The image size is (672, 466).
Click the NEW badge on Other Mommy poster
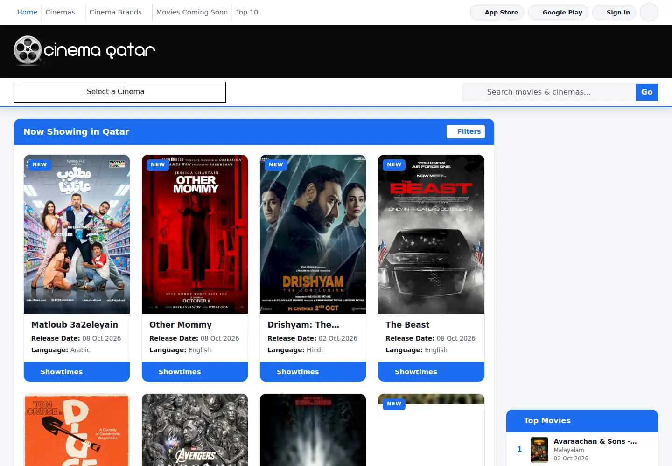(158, 165)
